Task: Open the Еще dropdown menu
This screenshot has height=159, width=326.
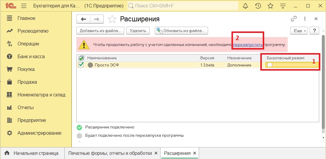Action: (x=299, y=31)
